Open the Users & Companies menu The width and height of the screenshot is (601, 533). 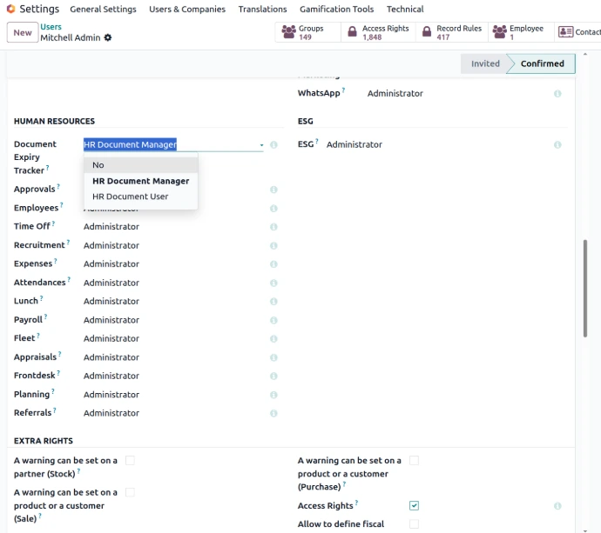(x=186, y=10)
